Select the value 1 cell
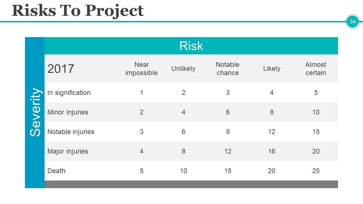Image resolution: width=363 pixels, height=204 pixels. [142, 93]
